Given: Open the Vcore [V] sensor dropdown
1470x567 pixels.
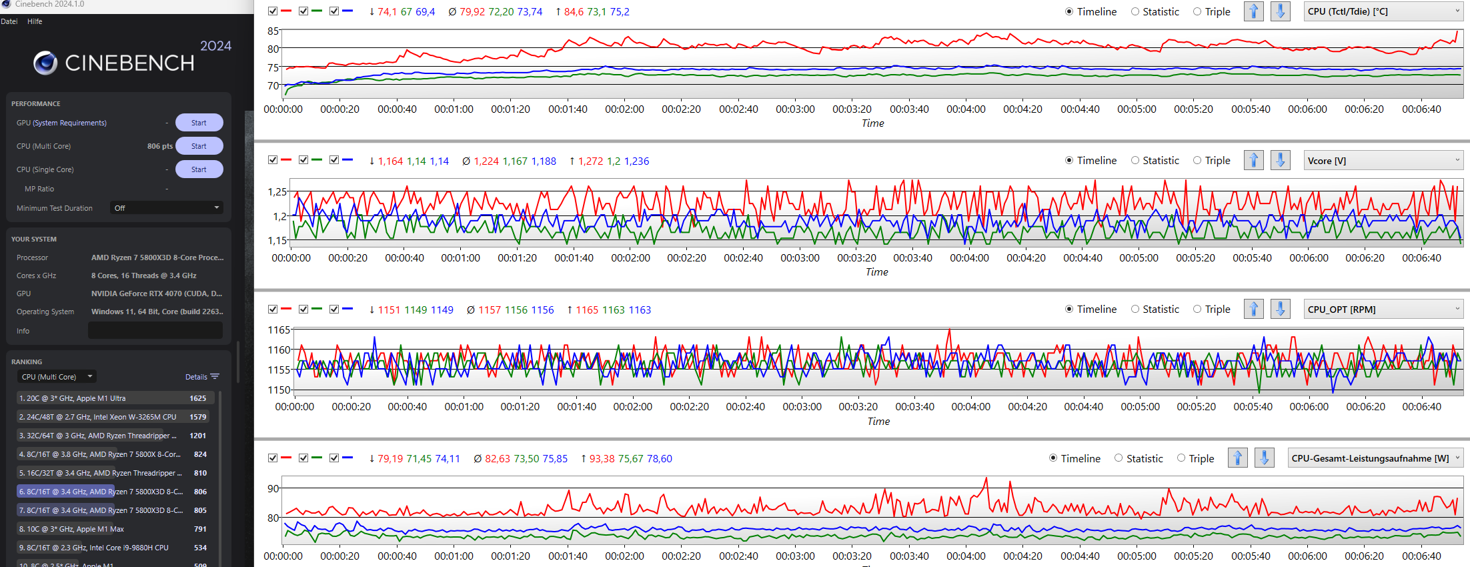Looking at the screenshot, I should coord(1383,160).
